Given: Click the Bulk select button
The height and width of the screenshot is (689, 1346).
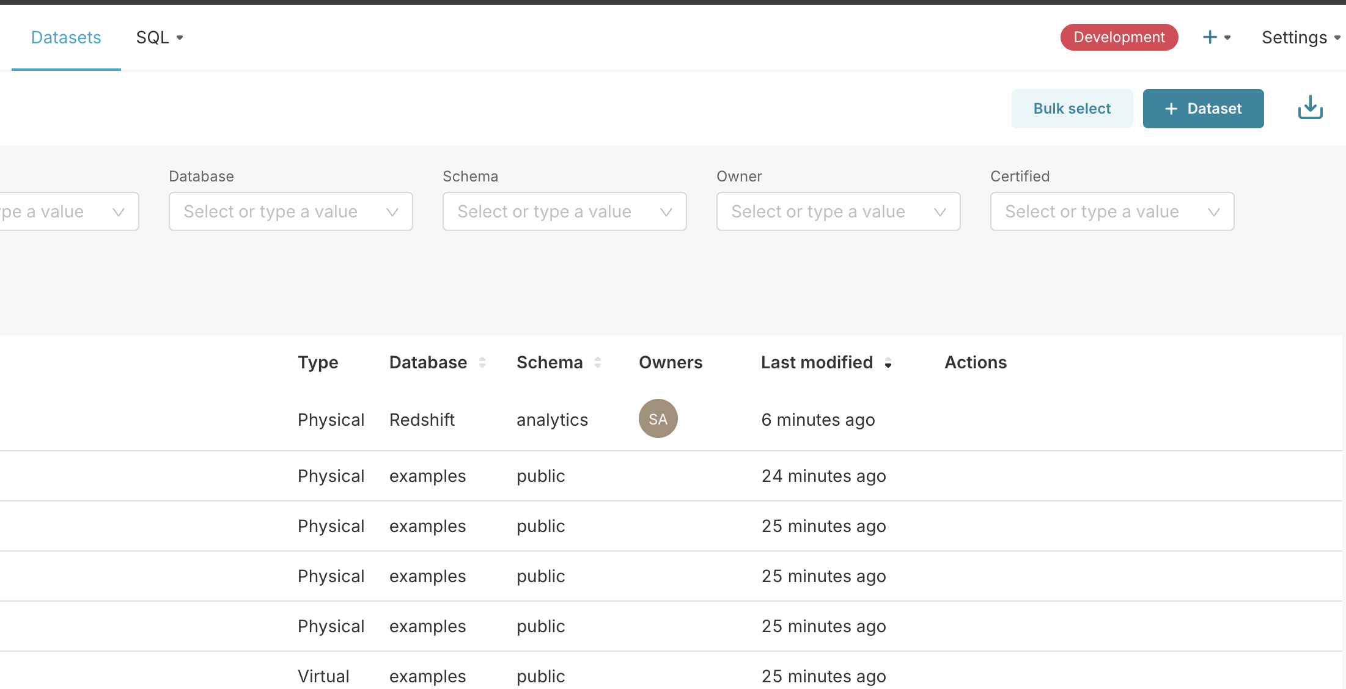Looking at the screenshot, I should [1072, 109].
